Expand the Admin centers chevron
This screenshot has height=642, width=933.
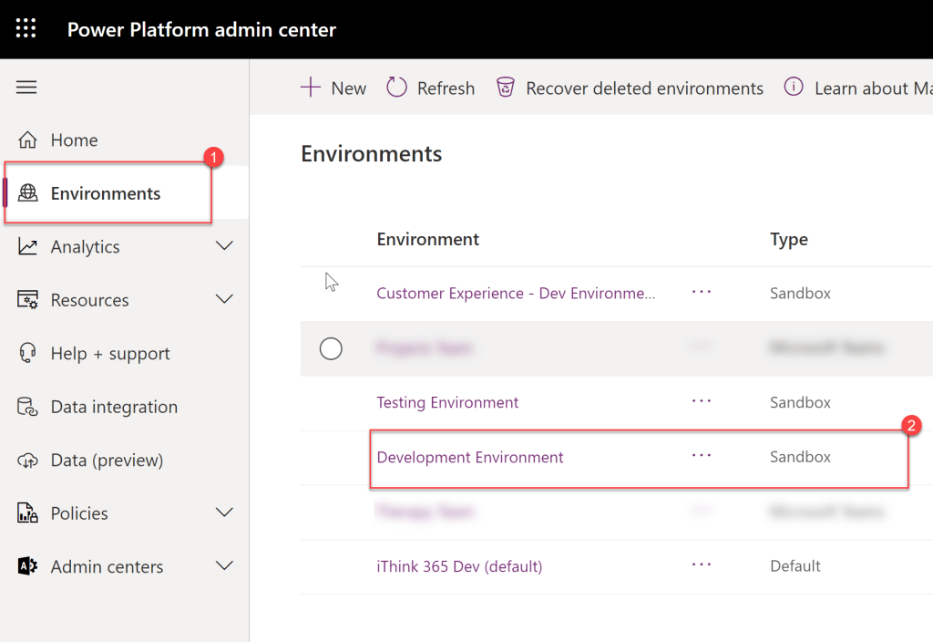click(x=224, y=566)
